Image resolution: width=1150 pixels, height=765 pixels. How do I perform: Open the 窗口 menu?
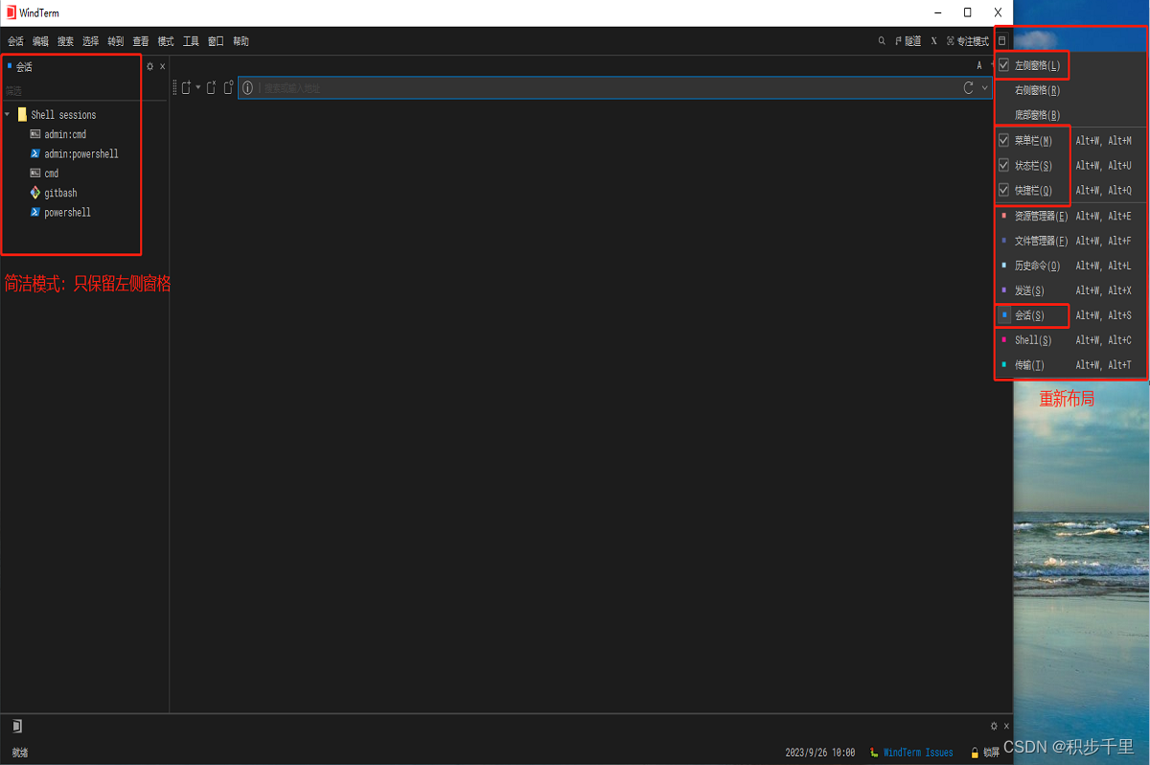216,41
